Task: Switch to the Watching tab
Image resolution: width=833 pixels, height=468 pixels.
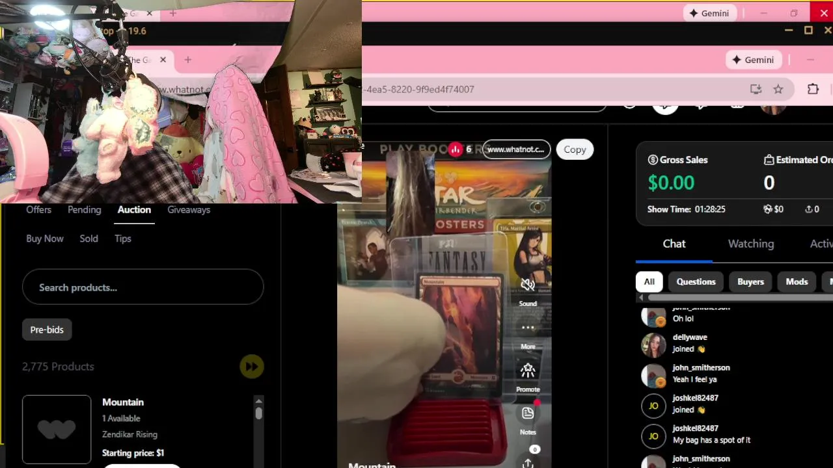Action: pos(751,243)
